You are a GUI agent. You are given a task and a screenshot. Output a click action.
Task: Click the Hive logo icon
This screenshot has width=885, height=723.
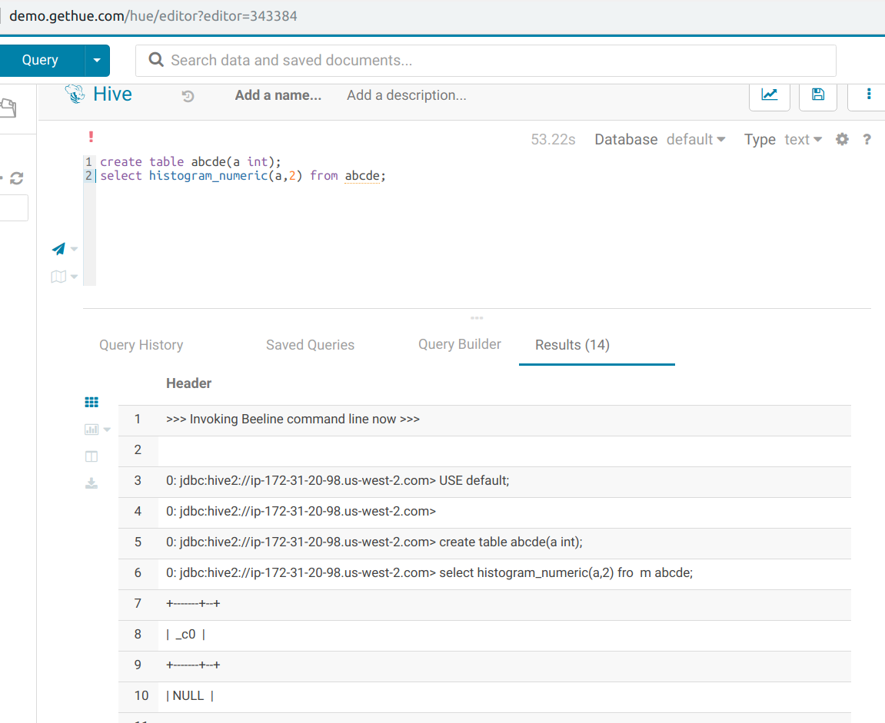point(75,95)
